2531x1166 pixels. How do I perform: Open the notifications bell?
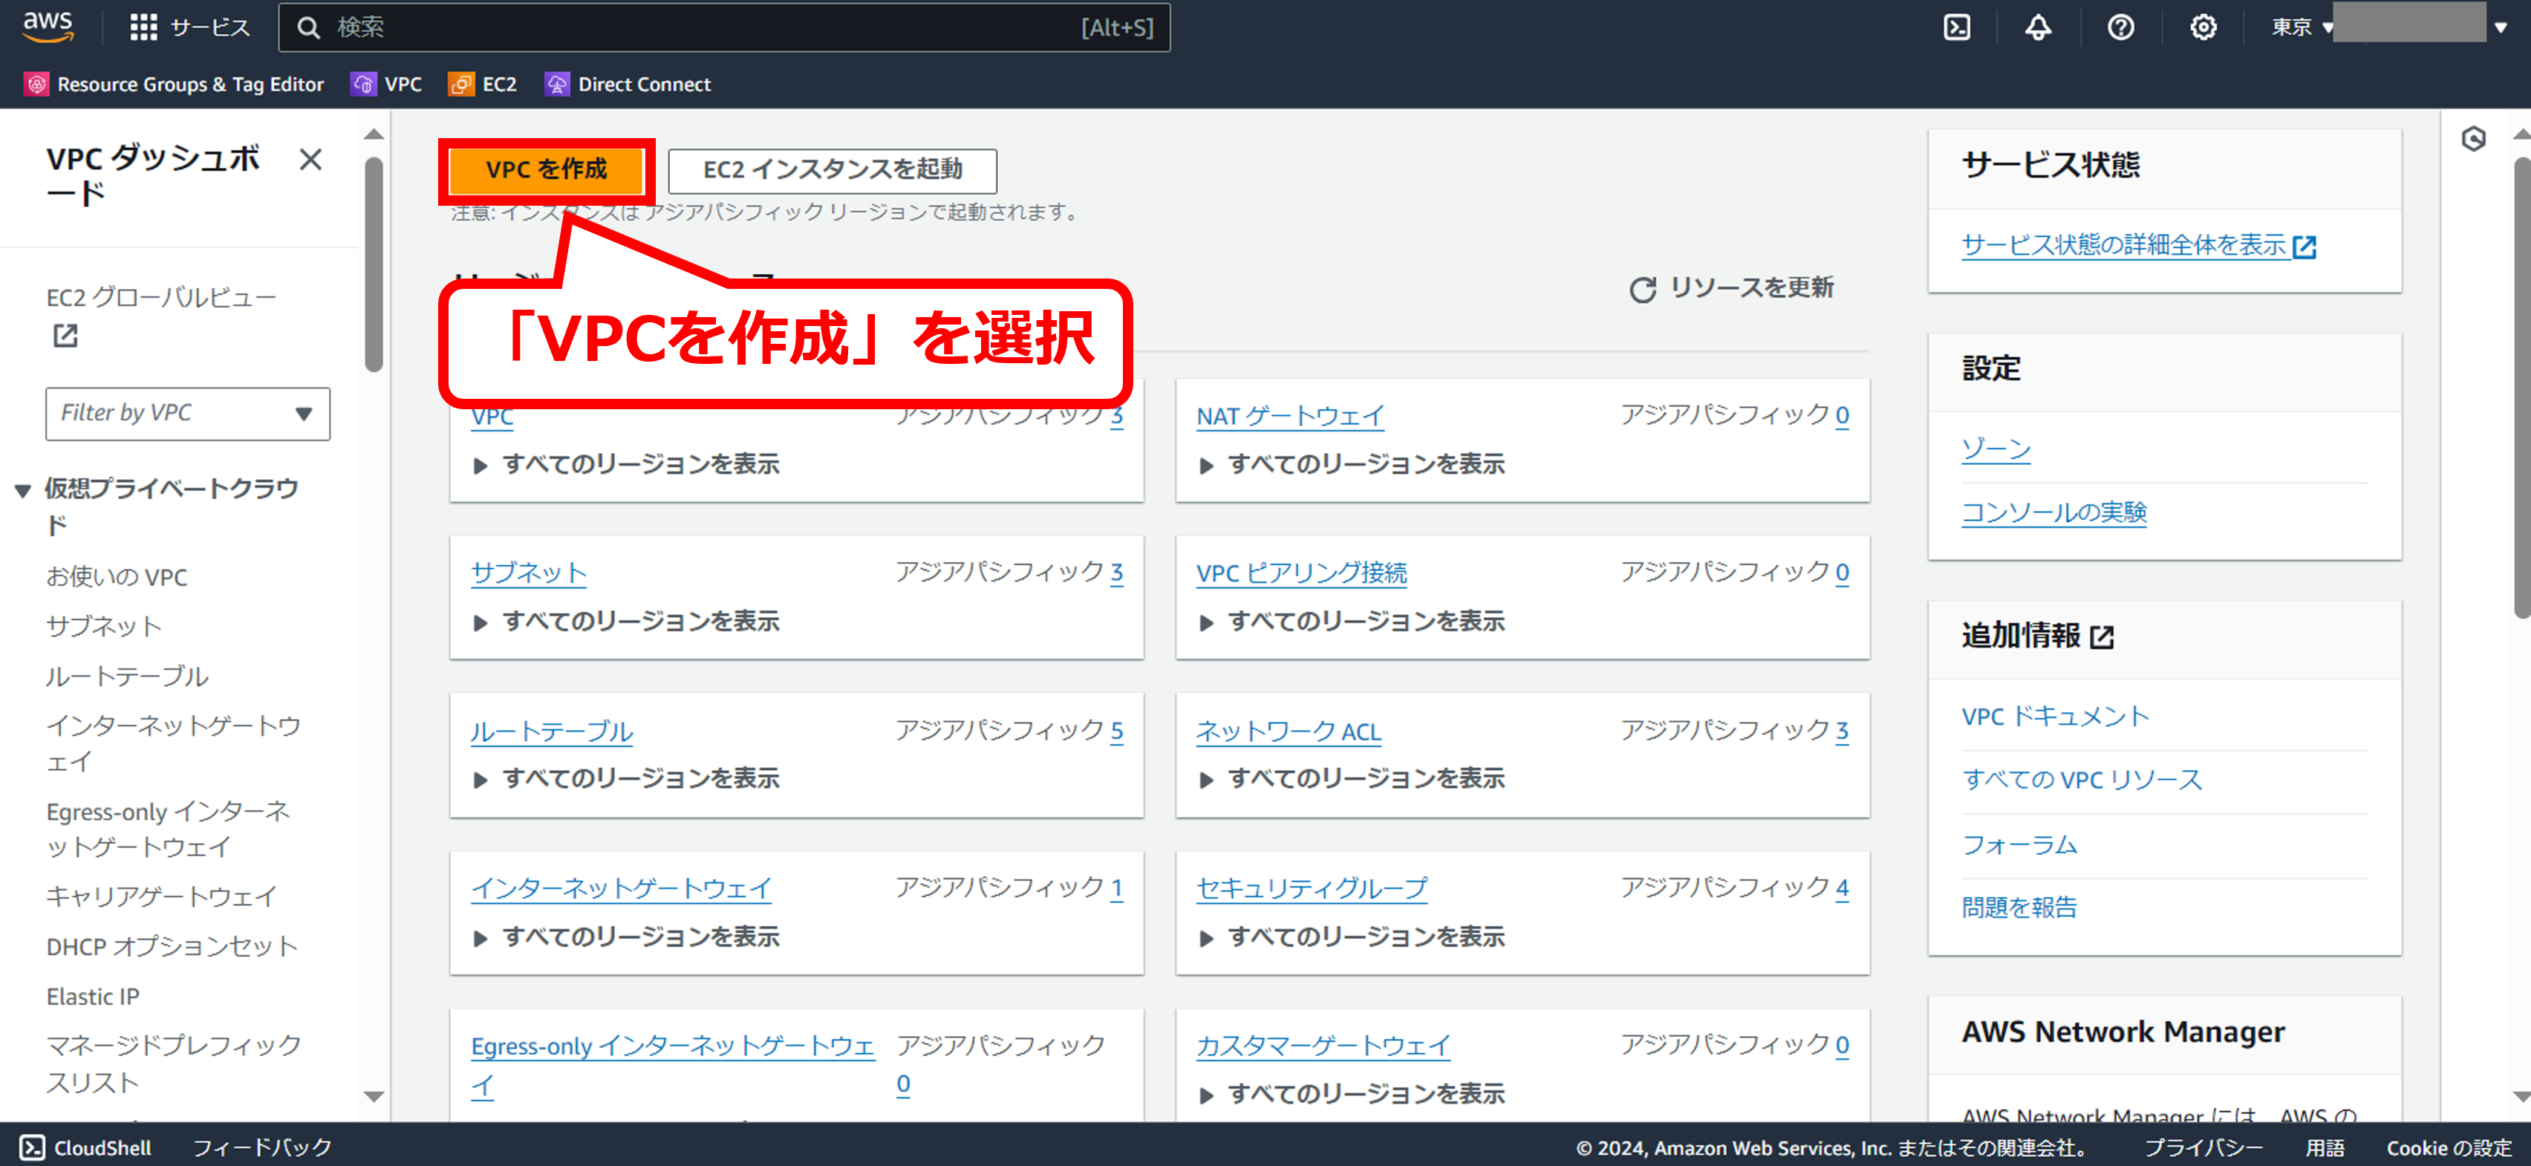pyautogui.click(x=2038, y=27)
